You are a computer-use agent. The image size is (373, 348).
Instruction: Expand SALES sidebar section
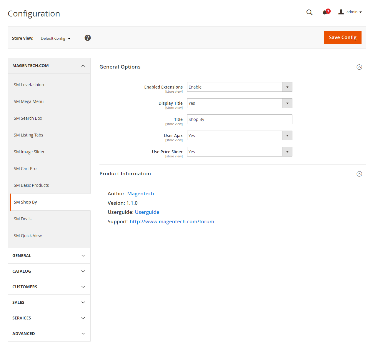pyautogui.click(x=49, y=302)
